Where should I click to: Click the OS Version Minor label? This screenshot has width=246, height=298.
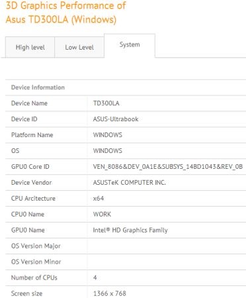[36, 262]
